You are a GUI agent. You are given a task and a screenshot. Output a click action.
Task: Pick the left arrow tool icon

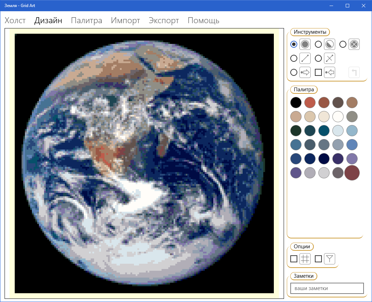pyautogui.click(x=330, y=72)
